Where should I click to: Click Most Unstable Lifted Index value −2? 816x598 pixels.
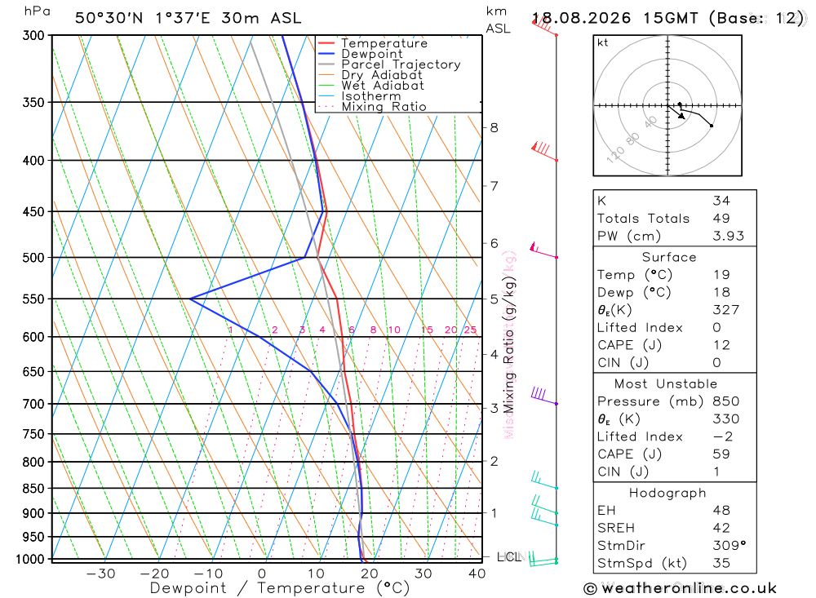point(723,436)
